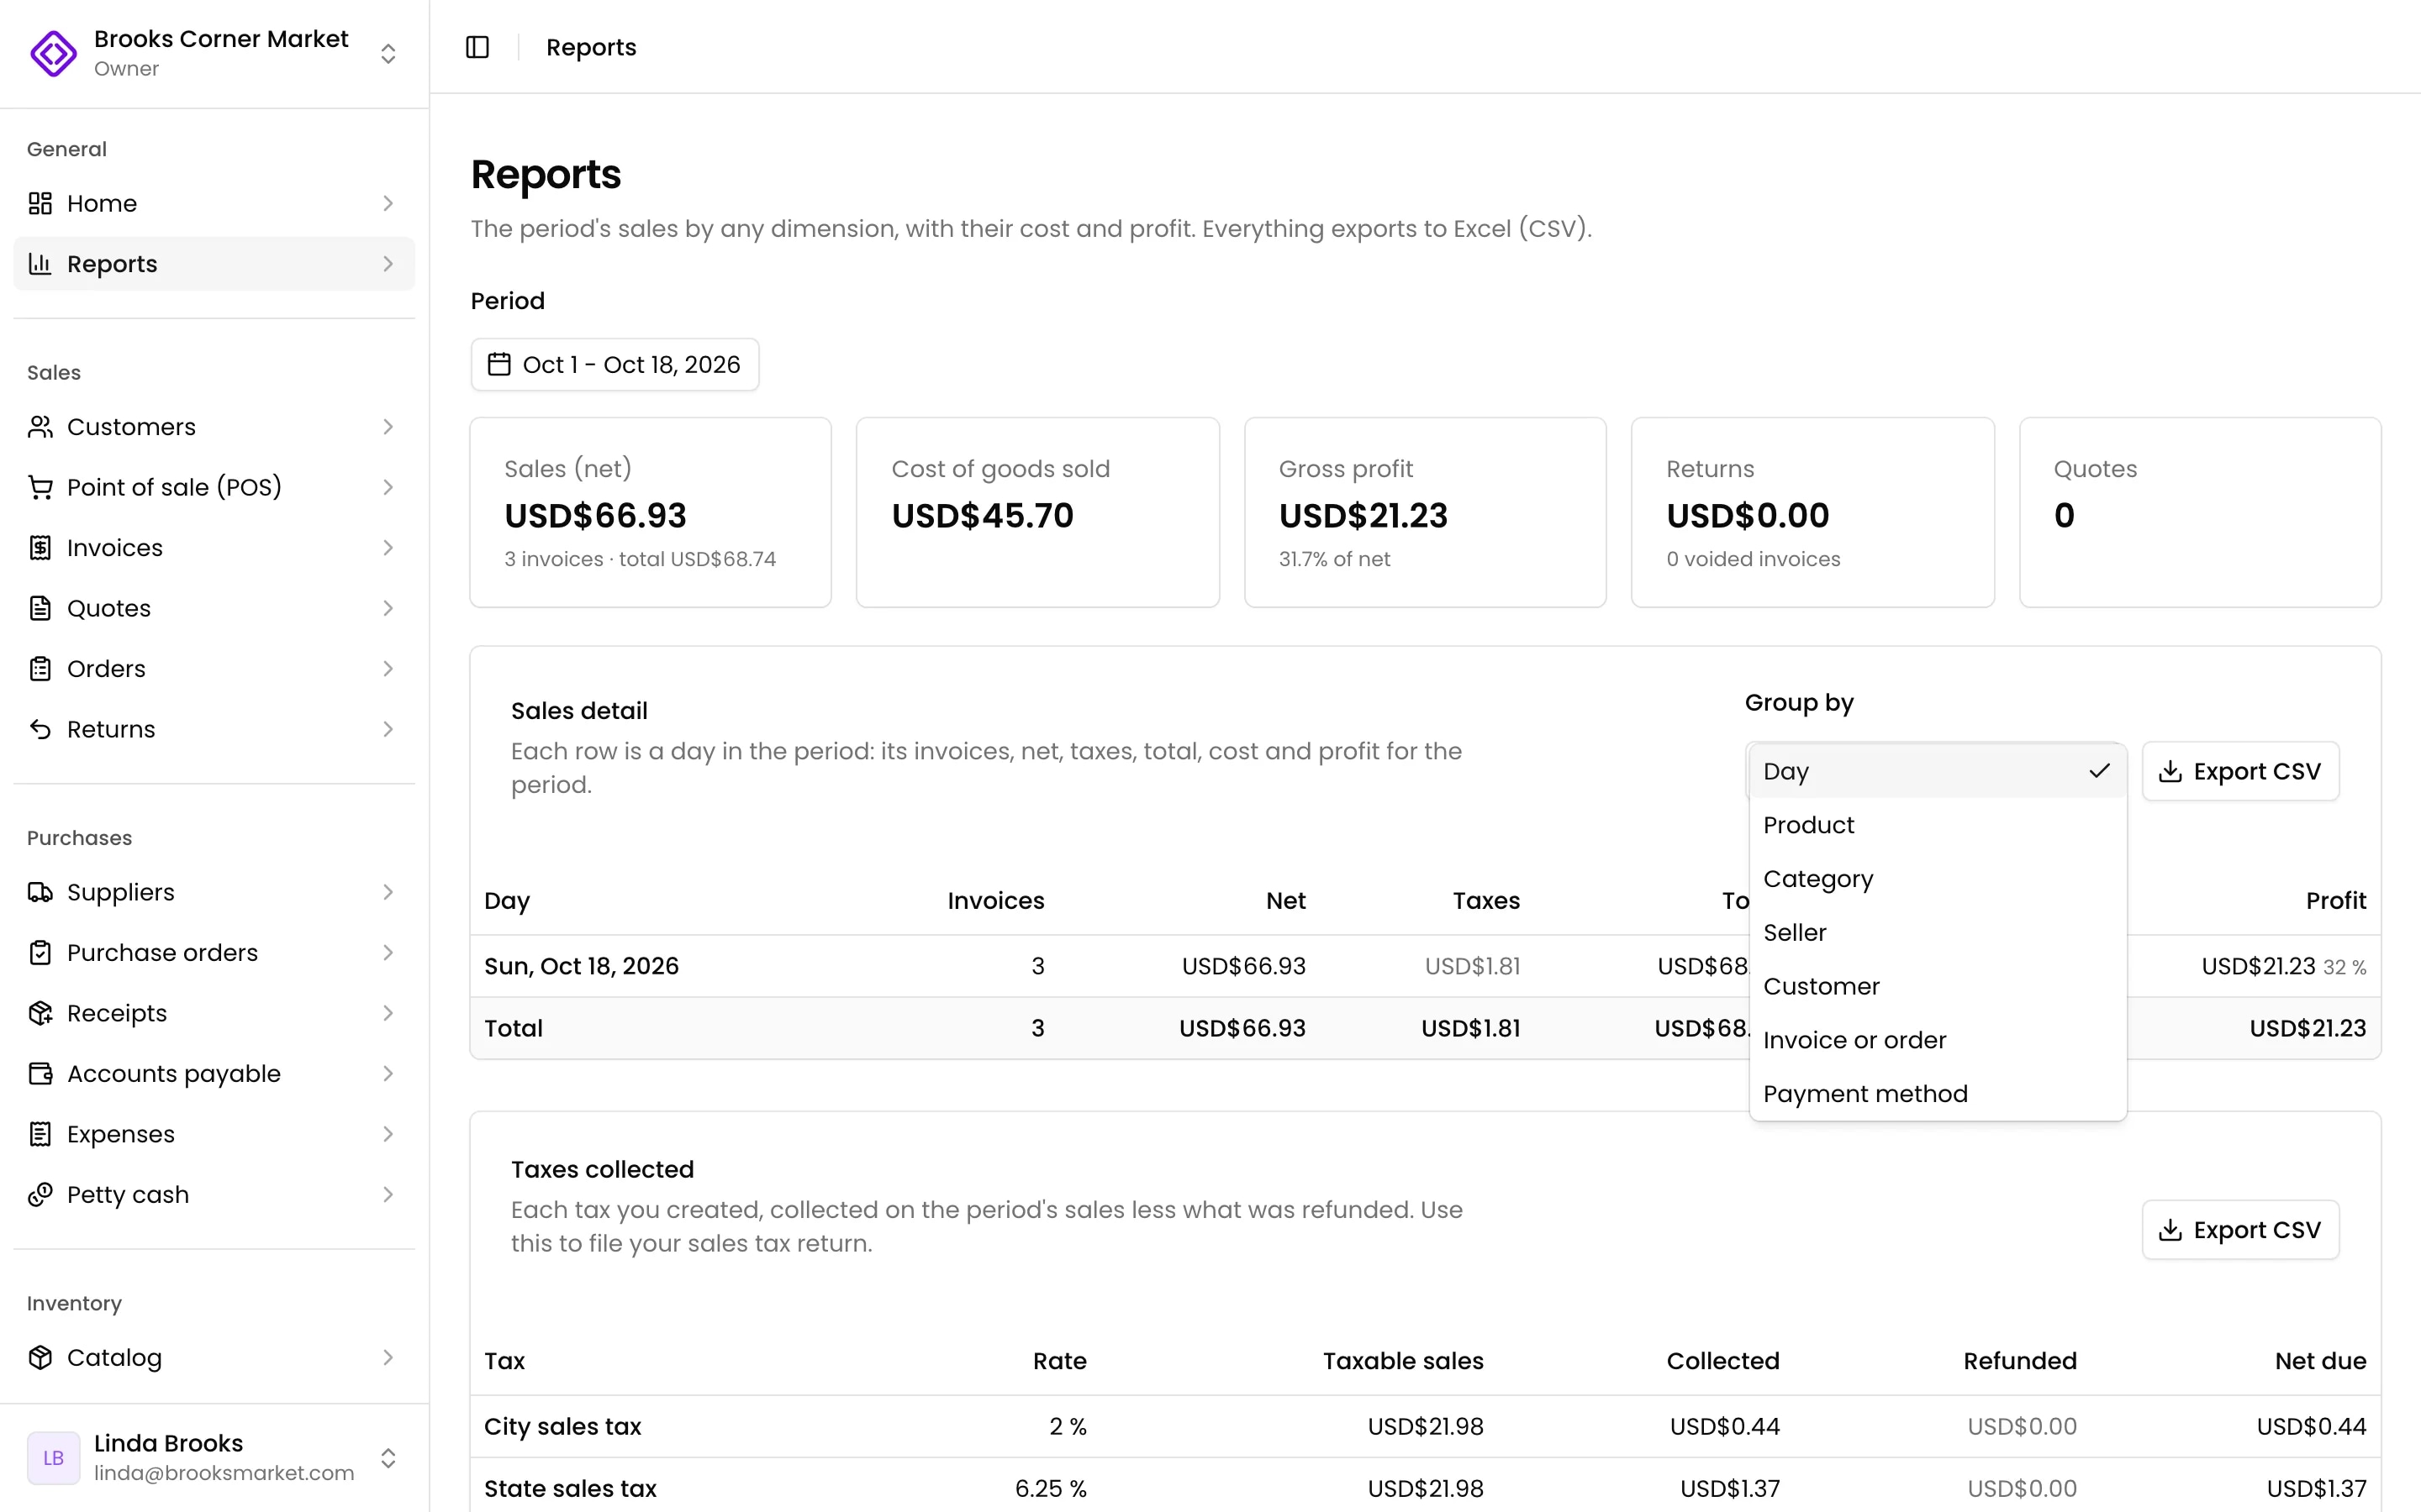The width and height of the screenshot is (2421, 1512).
Task: Click download icon in Taxes collected Export CSV
Action: (2170, 1230)
